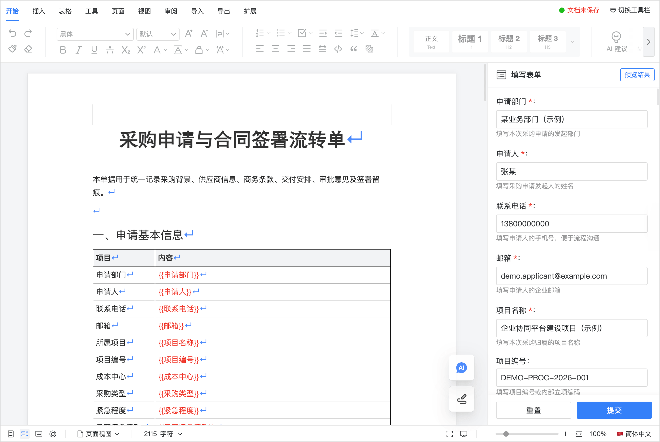
Task: Click the fit-width icon beside zoom
Action: click(578, 434)
